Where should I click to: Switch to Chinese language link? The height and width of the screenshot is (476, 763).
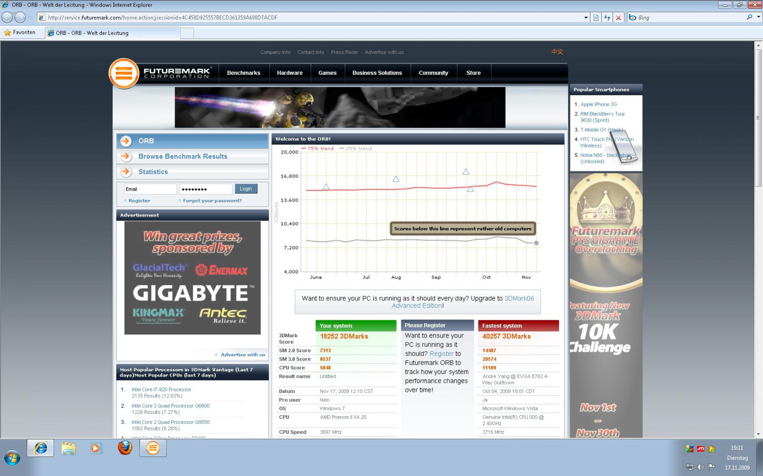point(557,52)
